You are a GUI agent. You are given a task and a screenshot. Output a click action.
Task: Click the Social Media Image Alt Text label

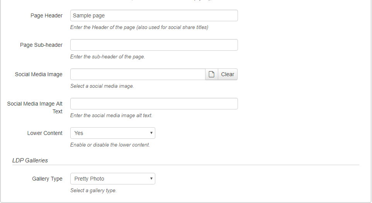[x=35, y=107]
